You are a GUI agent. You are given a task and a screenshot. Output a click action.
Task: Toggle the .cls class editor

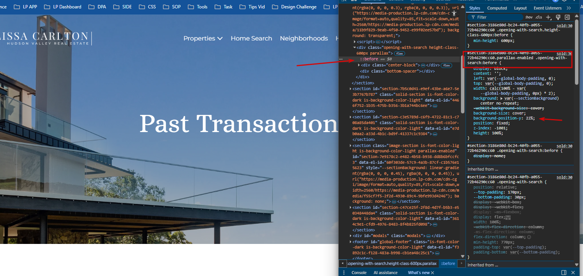coord(539,17)
